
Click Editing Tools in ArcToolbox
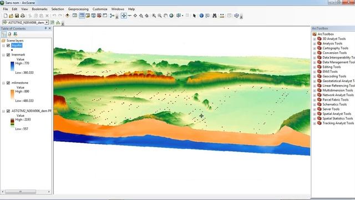(332, 67)
